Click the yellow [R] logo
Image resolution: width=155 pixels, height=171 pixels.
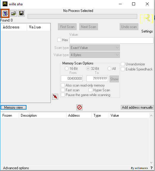pyautogui.click(x=146, y=18)
